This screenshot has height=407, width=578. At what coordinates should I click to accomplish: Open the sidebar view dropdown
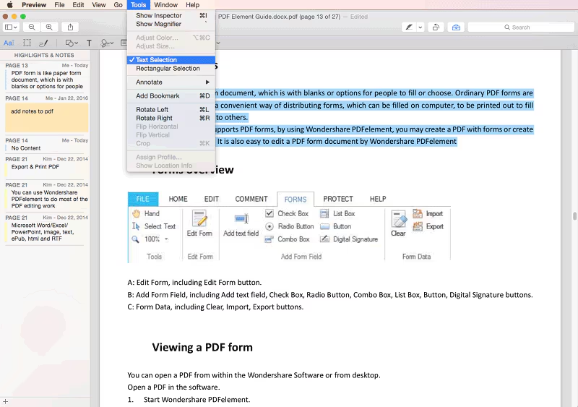click(x=11, y=27)
